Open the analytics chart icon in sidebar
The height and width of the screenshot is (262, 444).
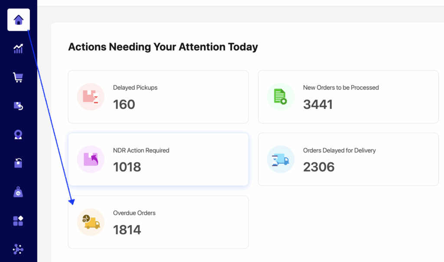tap(18, 49)
